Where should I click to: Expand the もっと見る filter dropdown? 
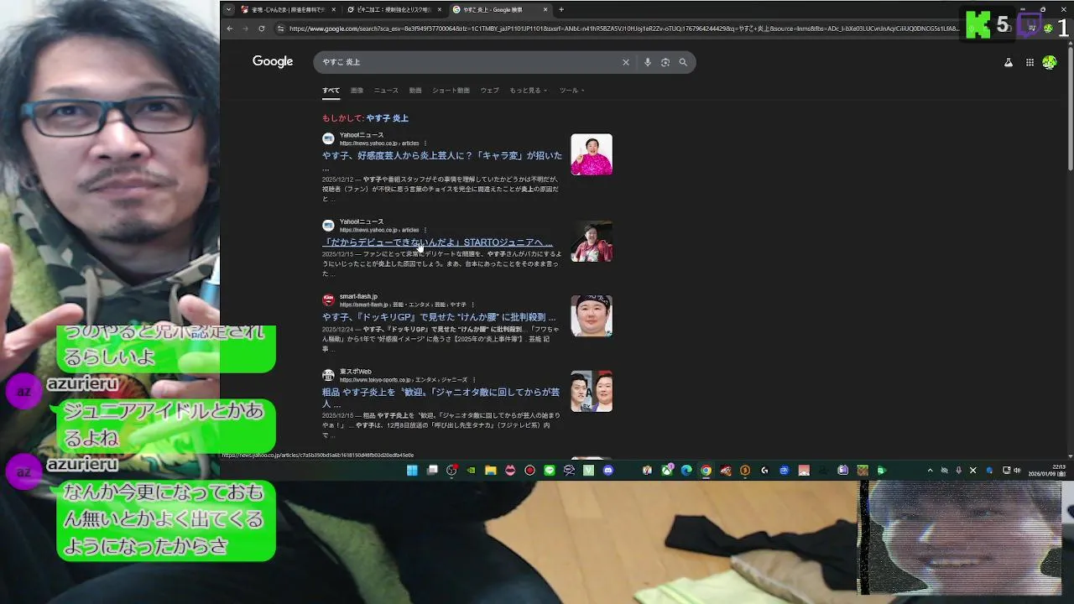point(529,91)
